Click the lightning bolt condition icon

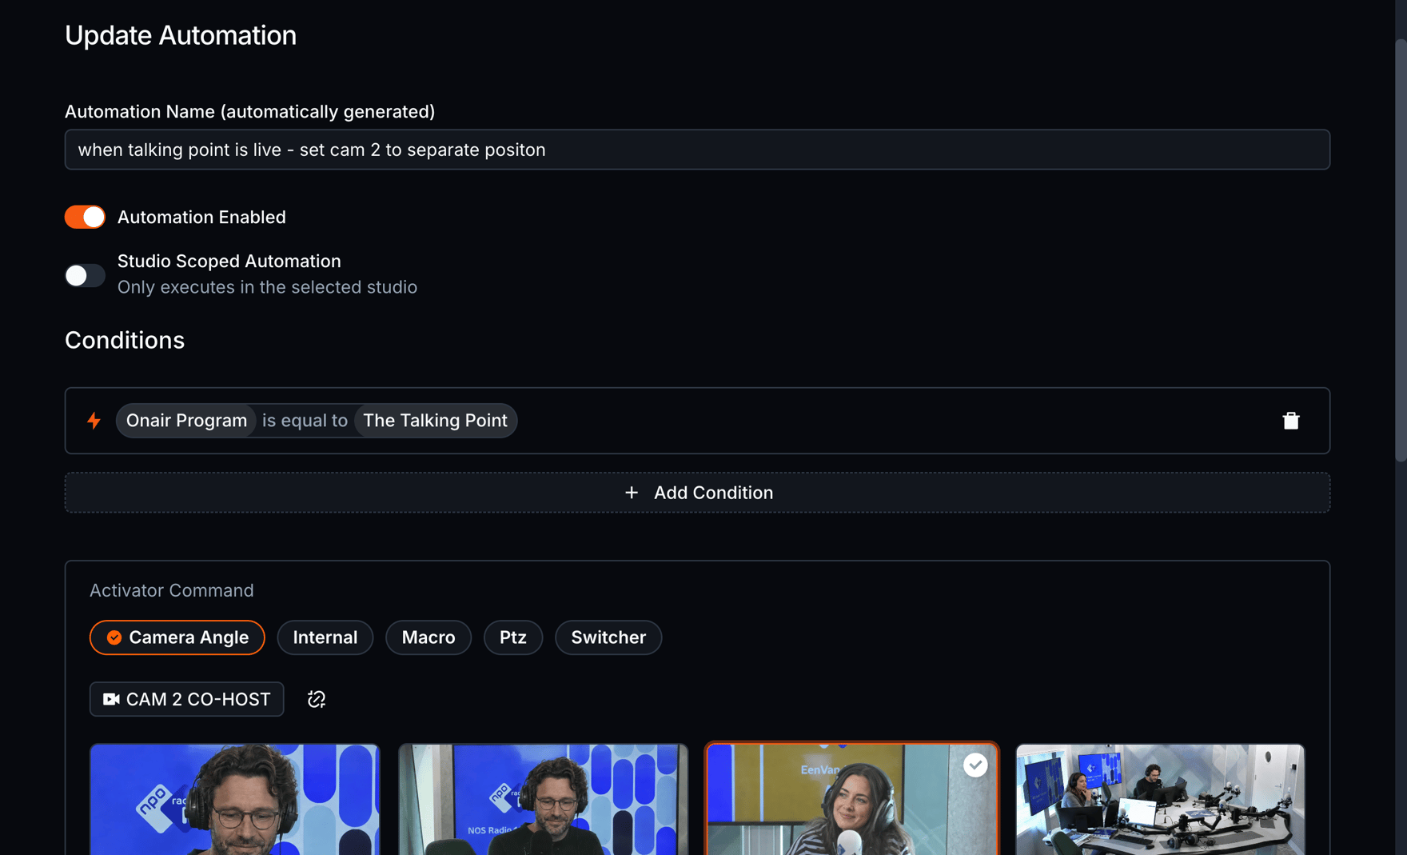[x=94, y=421]
